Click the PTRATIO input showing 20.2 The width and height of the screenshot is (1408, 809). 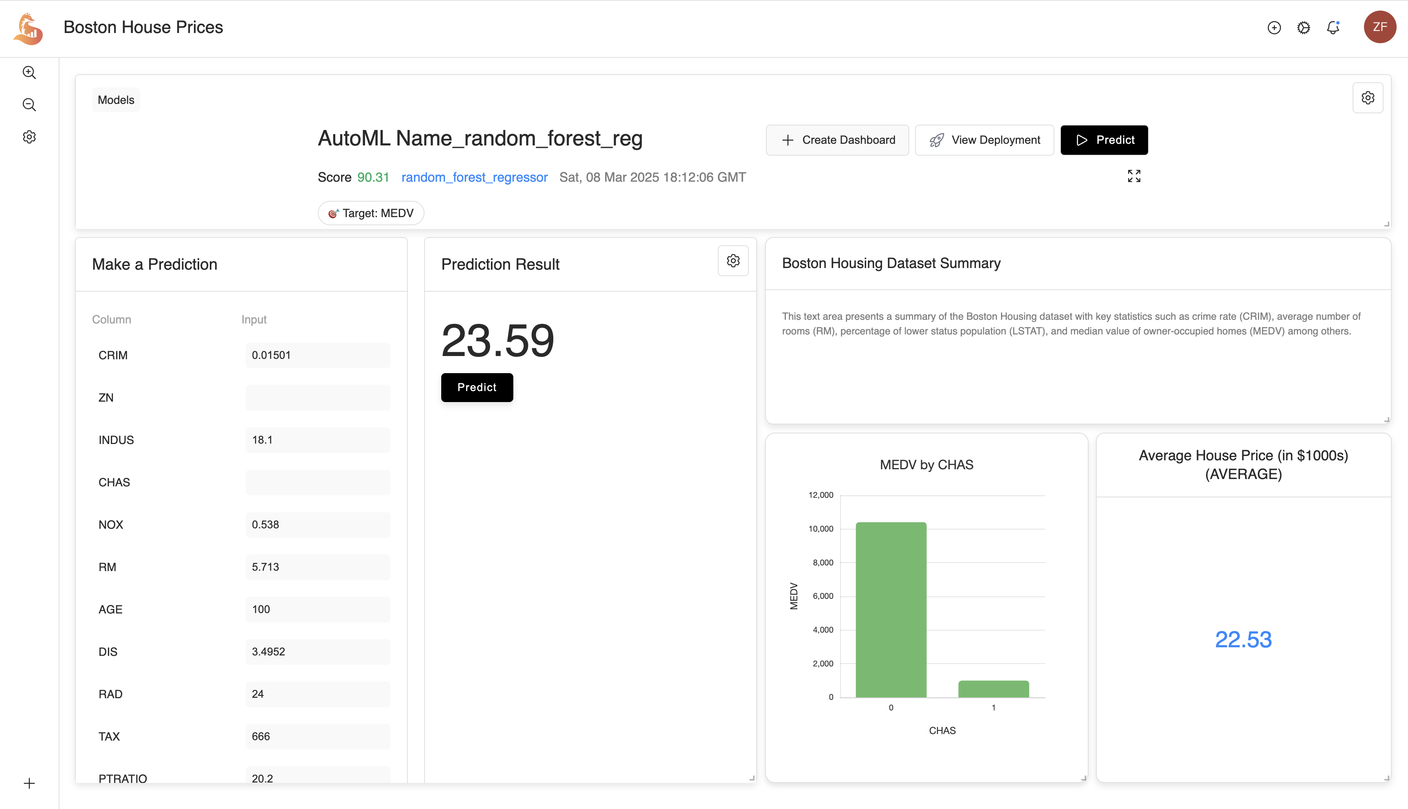[318, 774]
